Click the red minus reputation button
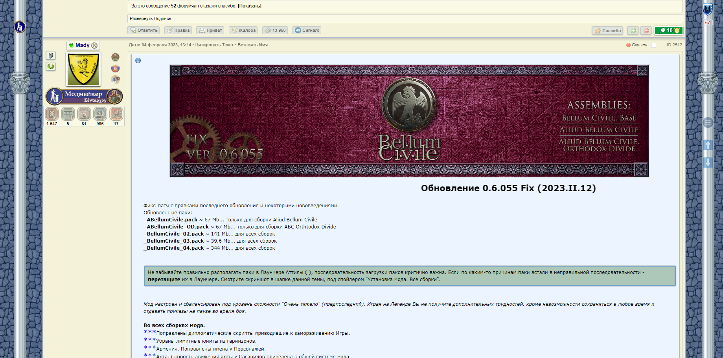The width and height of the screenshot is (723, 358). pos(646,31)
